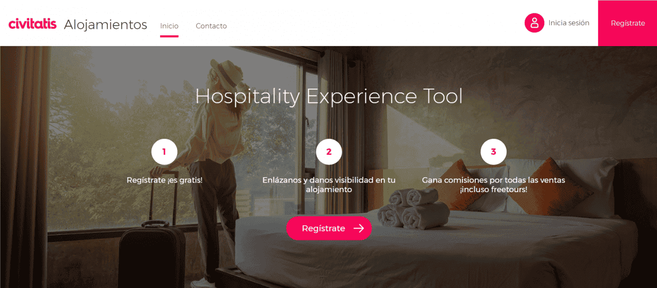Image resolution: width=657 pixels, height=288 pixels.
Task: Click the Inicia sesión link
Action: tap(569, 23)
